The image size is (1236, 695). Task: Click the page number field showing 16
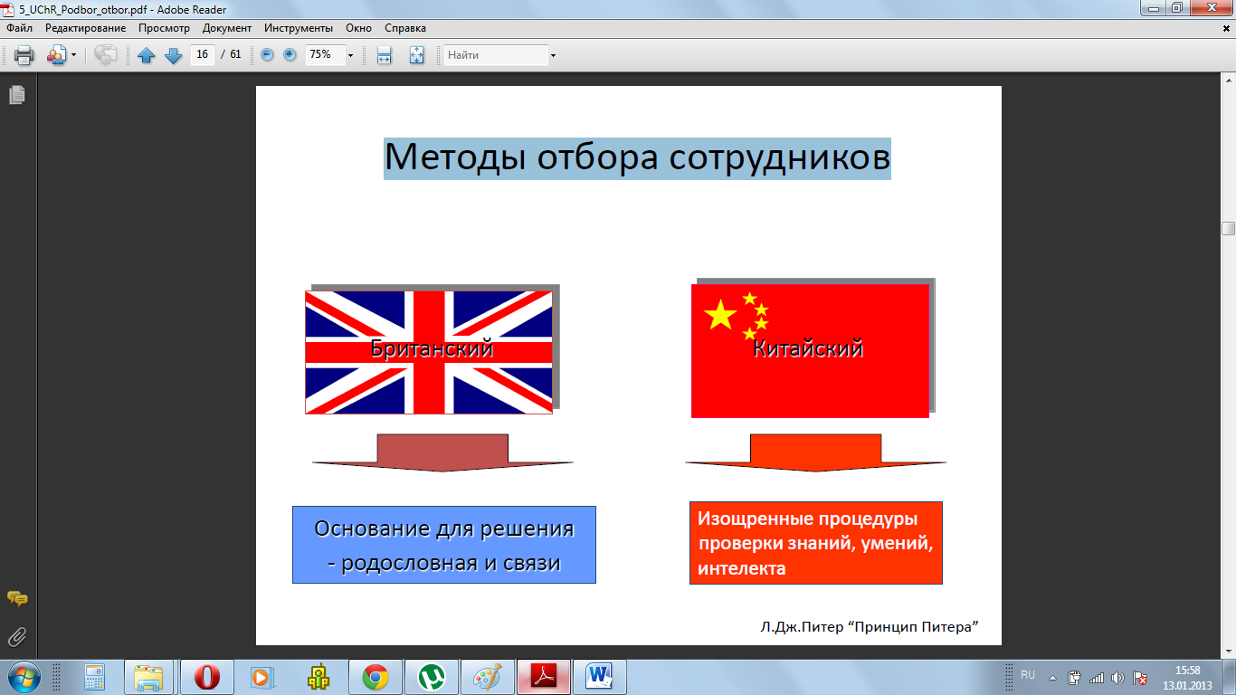(x=202, y=55)
